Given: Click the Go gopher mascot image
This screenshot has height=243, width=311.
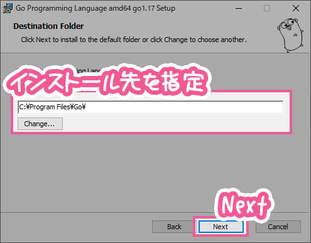Looking at the screenshot, I should [x=290, y=35].
